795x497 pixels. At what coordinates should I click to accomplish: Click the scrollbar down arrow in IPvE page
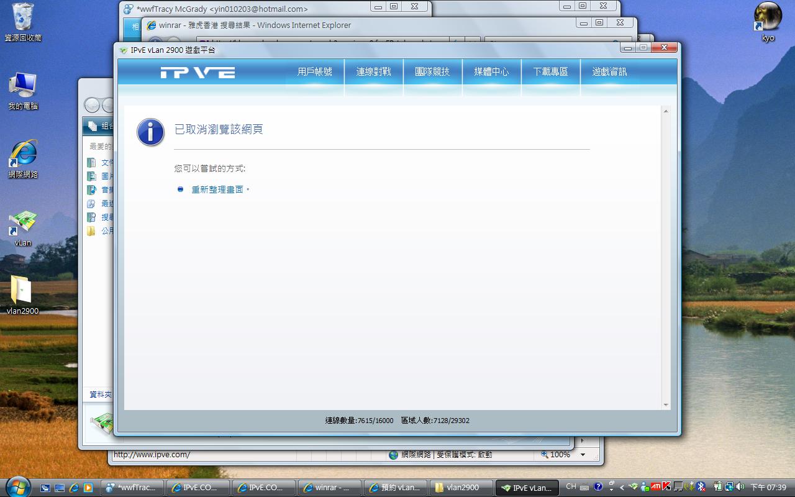[666, 404]
